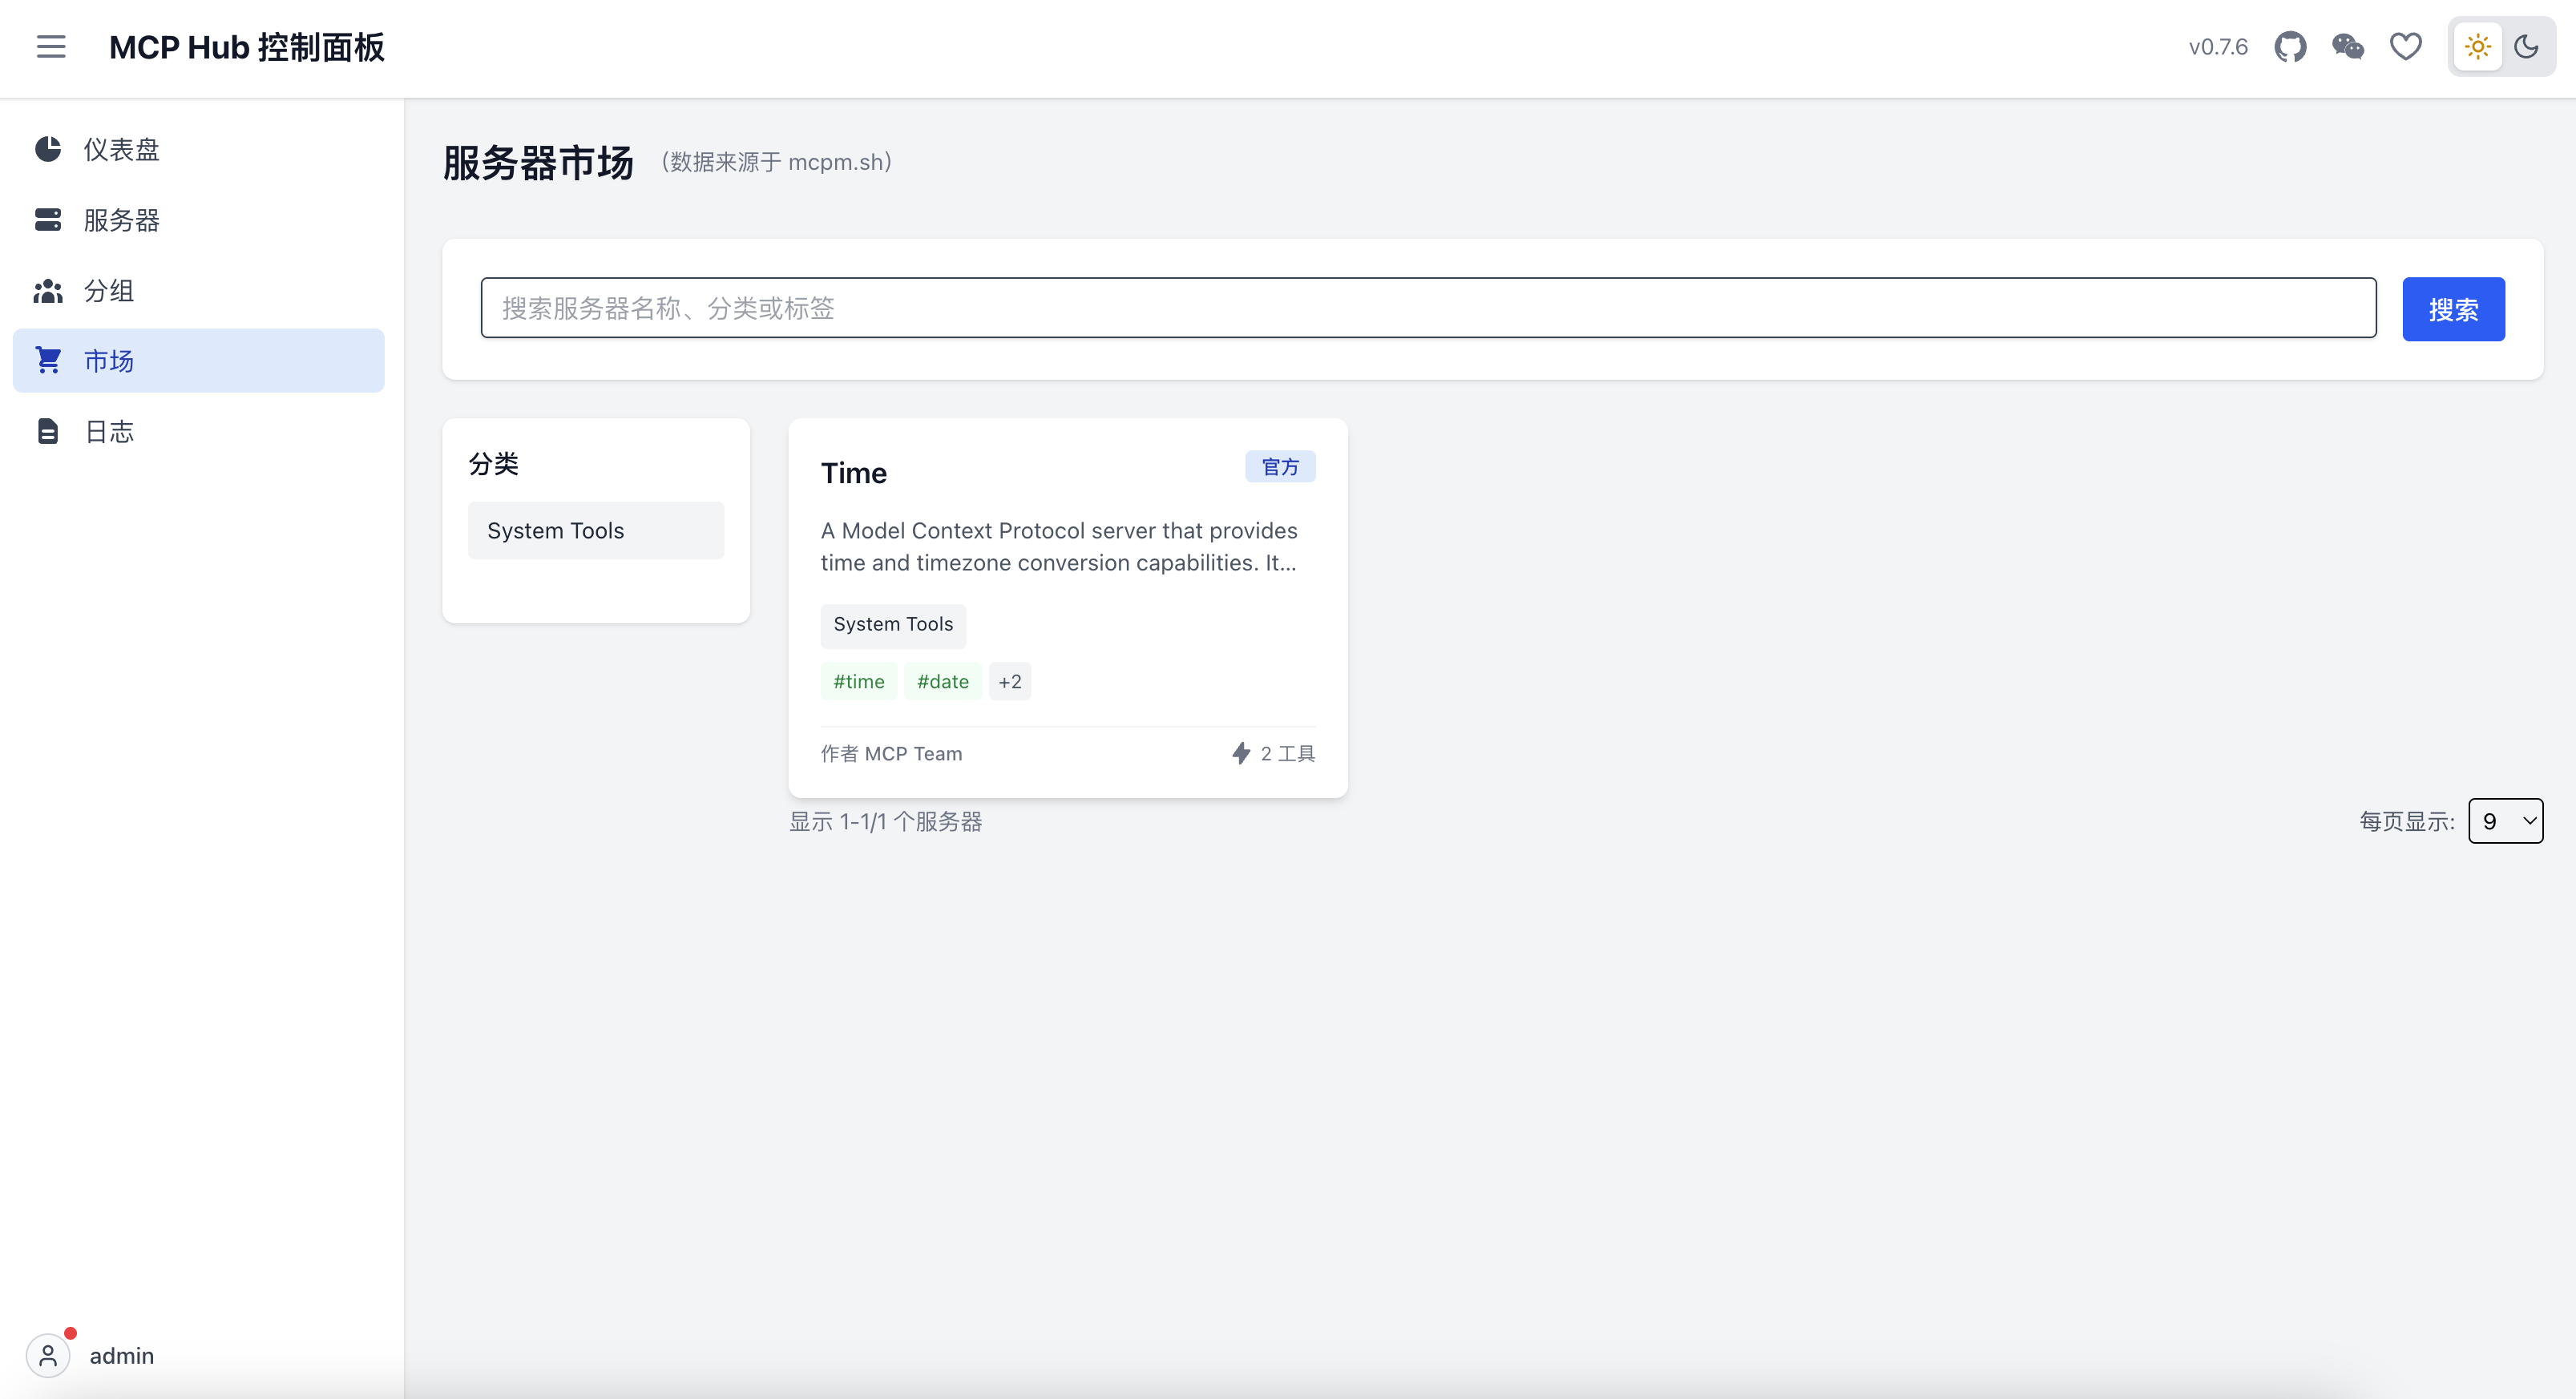This screenshot has height=1399, width=2576.
Task: Switch to light theme sun toggle
Action: click(2477, 47)
